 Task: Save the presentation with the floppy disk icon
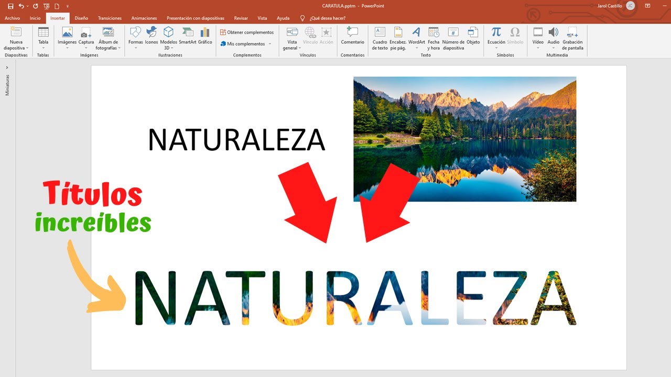[10, 6]
